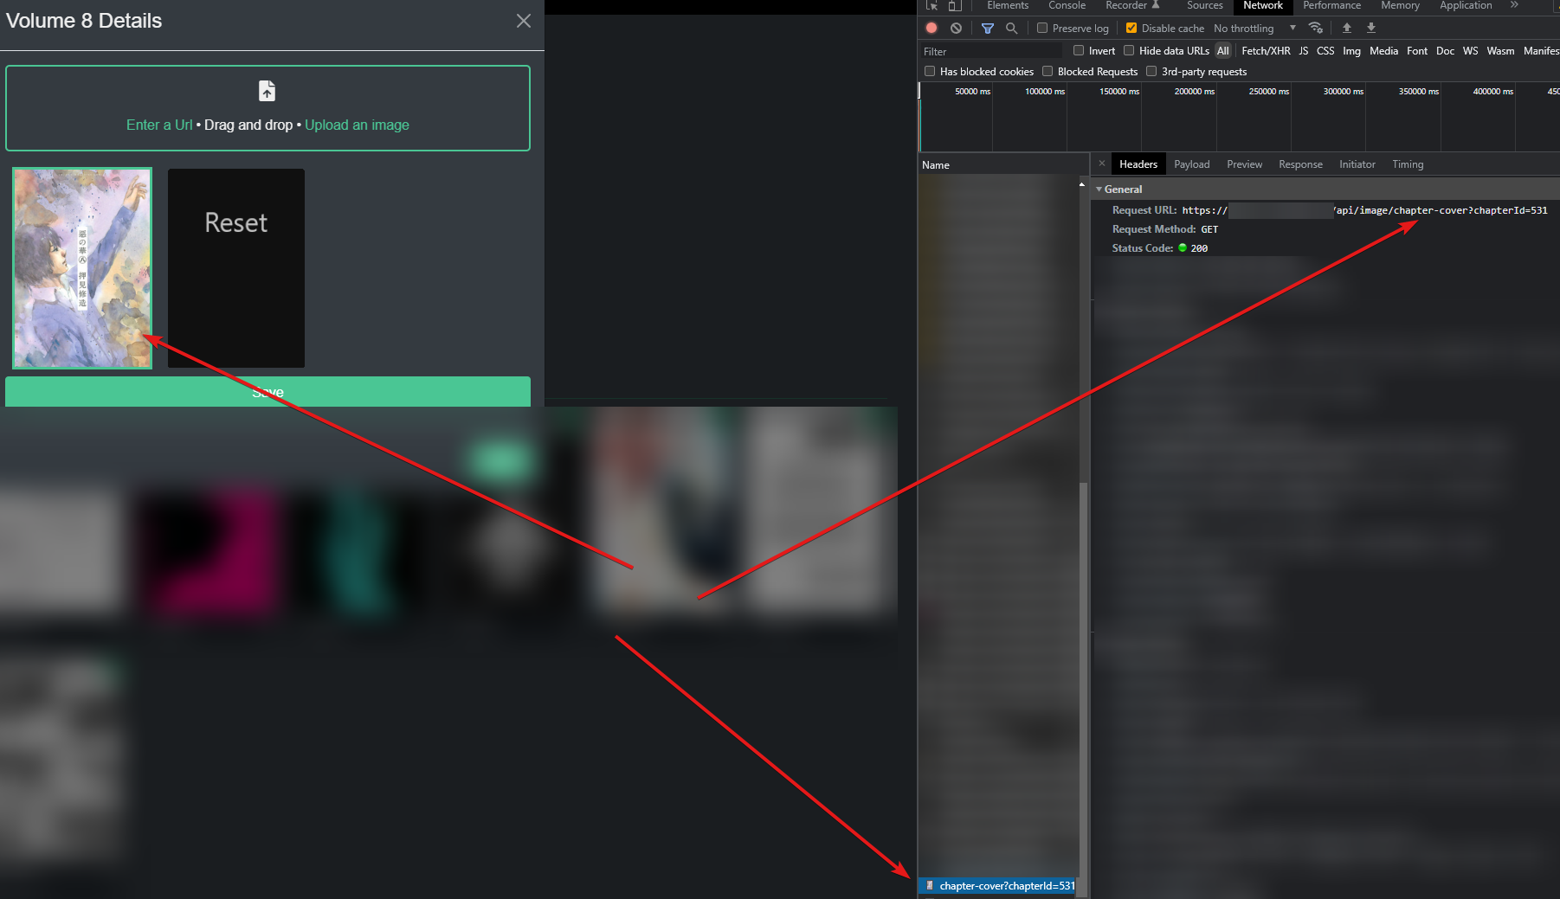This screenshot has height=899, width=1560.
Task: Click the Request URL value text
Action: coord(1364,210)
